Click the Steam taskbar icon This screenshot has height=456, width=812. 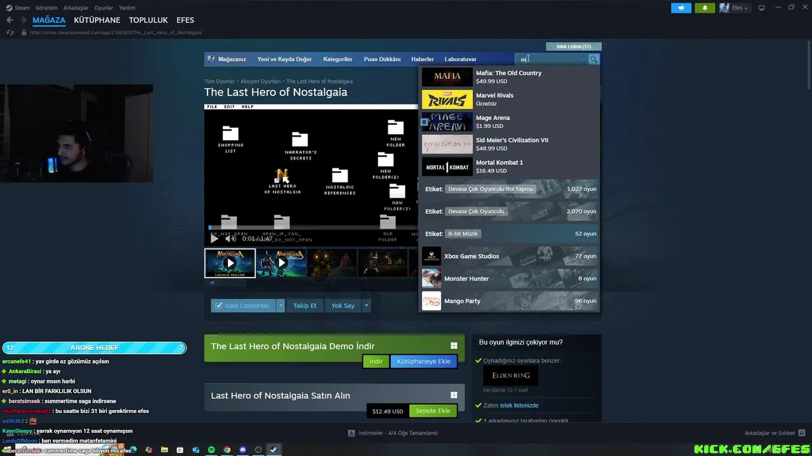click(273, 450)
